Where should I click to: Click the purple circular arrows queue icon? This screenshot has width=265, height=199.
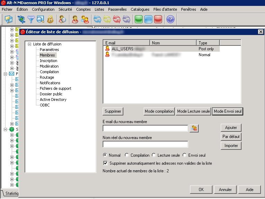(x=126, y=19)
